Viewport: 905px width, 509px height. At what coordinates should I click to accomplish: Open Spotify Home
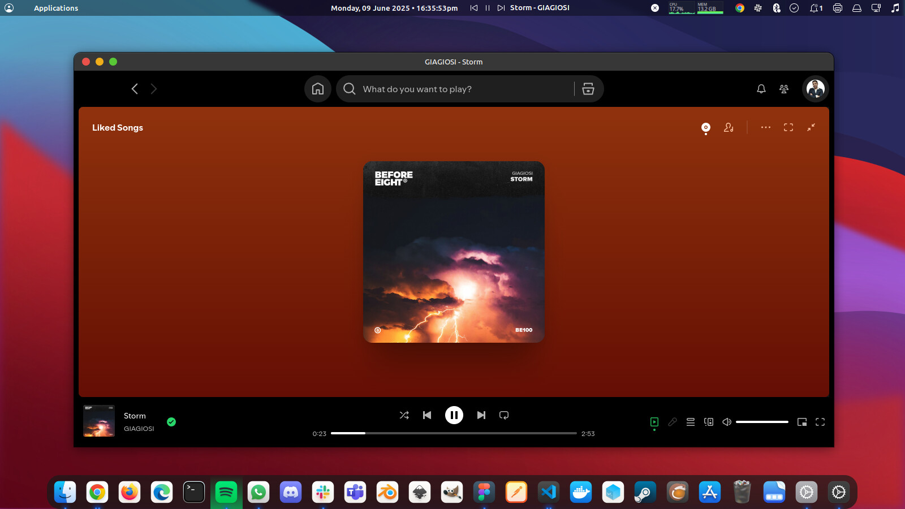click(318, 89)
